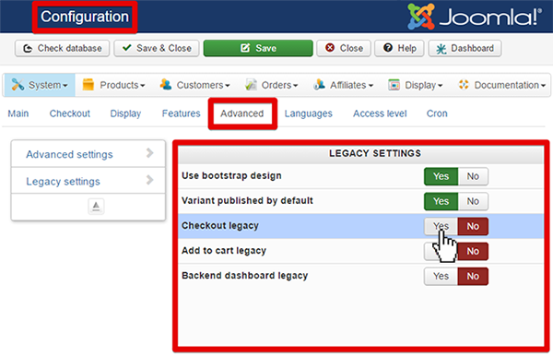Open the Documentation dropdown menu
The height and width of the screenshot is (357, 553).
(x=502, y=85)
